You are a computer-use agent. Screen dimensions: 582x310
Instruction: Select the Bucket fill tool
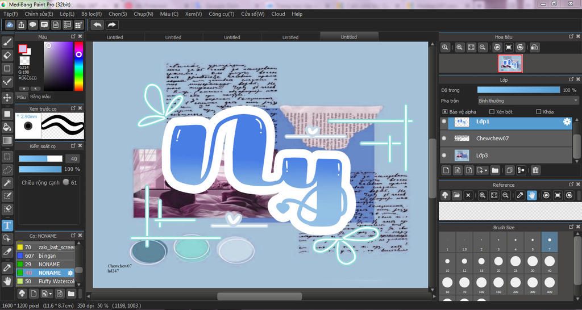coord(7,127)
